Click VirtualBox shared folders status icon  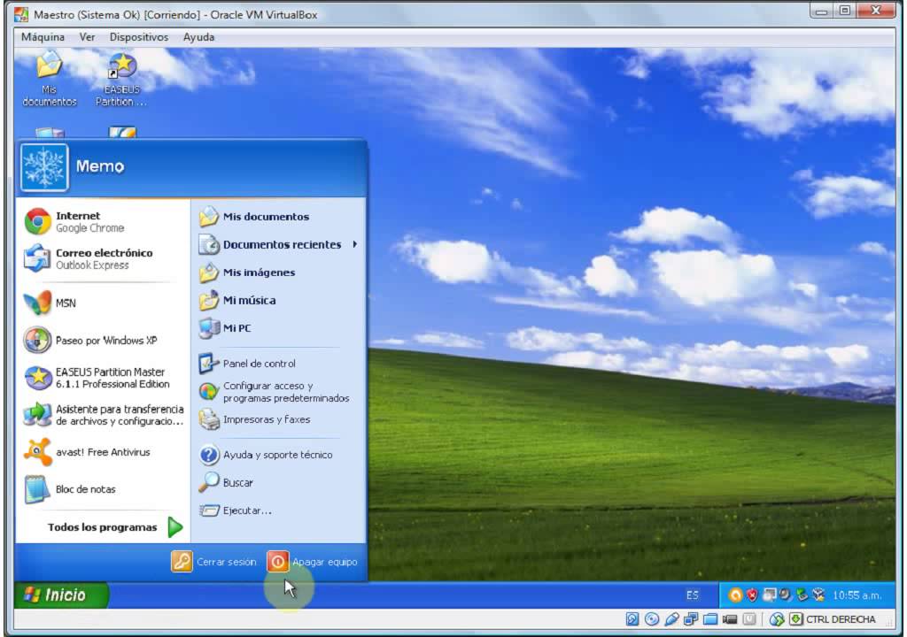[x=710, y=619]
